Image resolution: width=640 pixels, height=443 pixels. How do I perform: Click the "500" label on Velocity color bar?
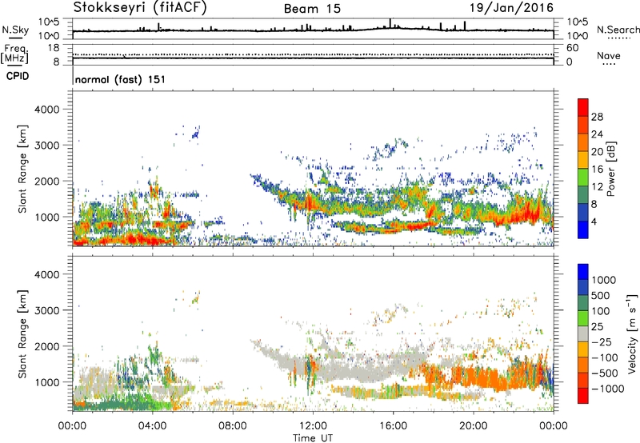click(x=601, y=295)
